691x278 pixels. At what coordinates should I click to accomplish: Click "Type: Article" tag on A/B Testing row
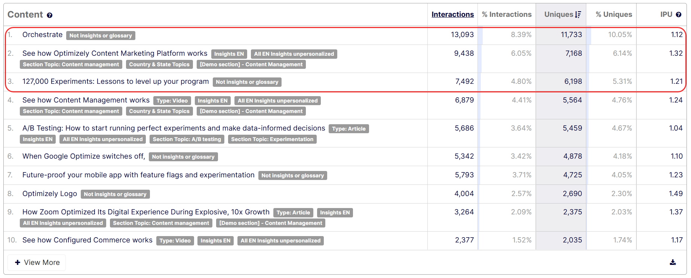[x=348, y=129]
